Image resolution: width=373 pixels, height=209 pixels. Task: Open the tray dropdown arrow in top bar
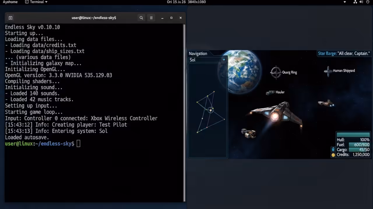pos(345,2)
